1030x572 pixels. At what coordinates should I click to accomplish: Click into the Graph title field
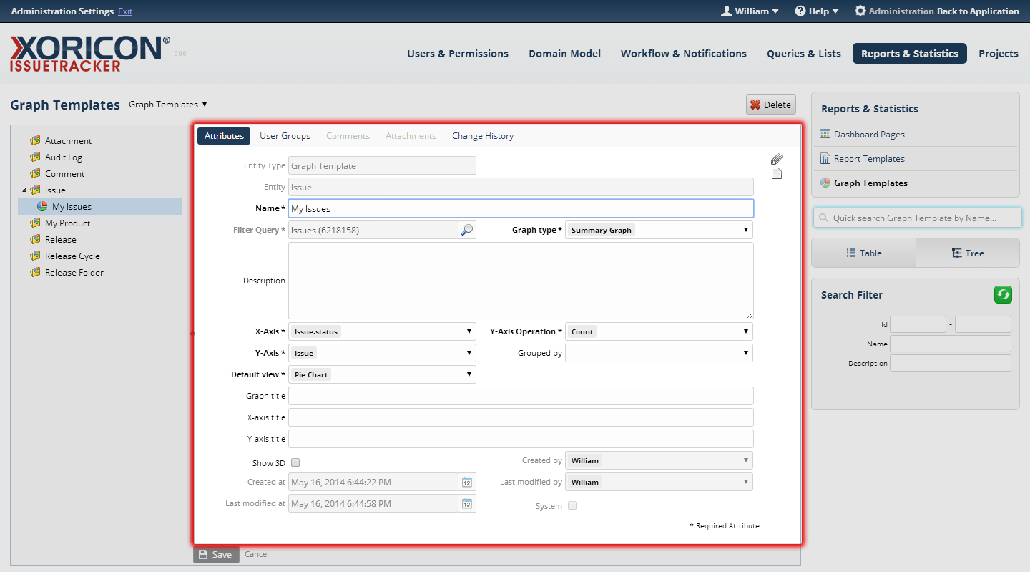(x=521, y=396)
